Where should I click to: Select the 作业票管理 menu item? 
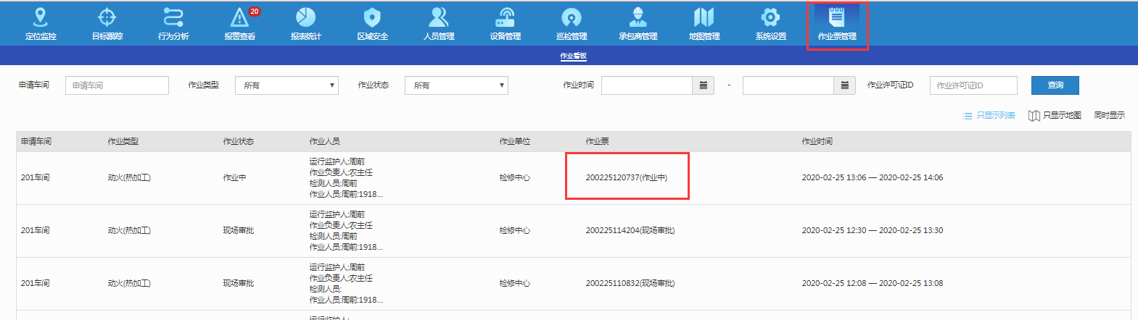pyautogui.click(x=837, y=25)
